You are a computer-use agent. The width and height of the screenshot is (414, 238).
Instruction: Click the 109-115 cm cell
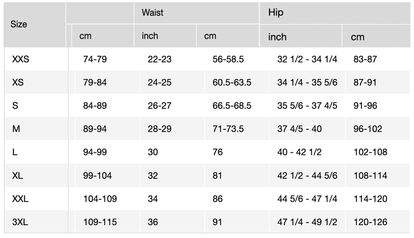(100, 222)
